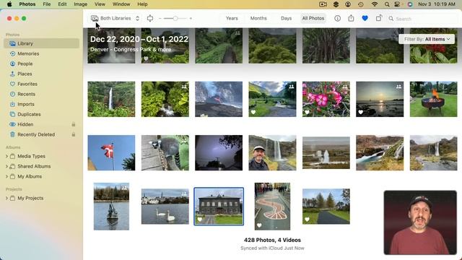462x260 pixels.
Task: Select the selfie at waterfall photo
Action: coord(272,152)
